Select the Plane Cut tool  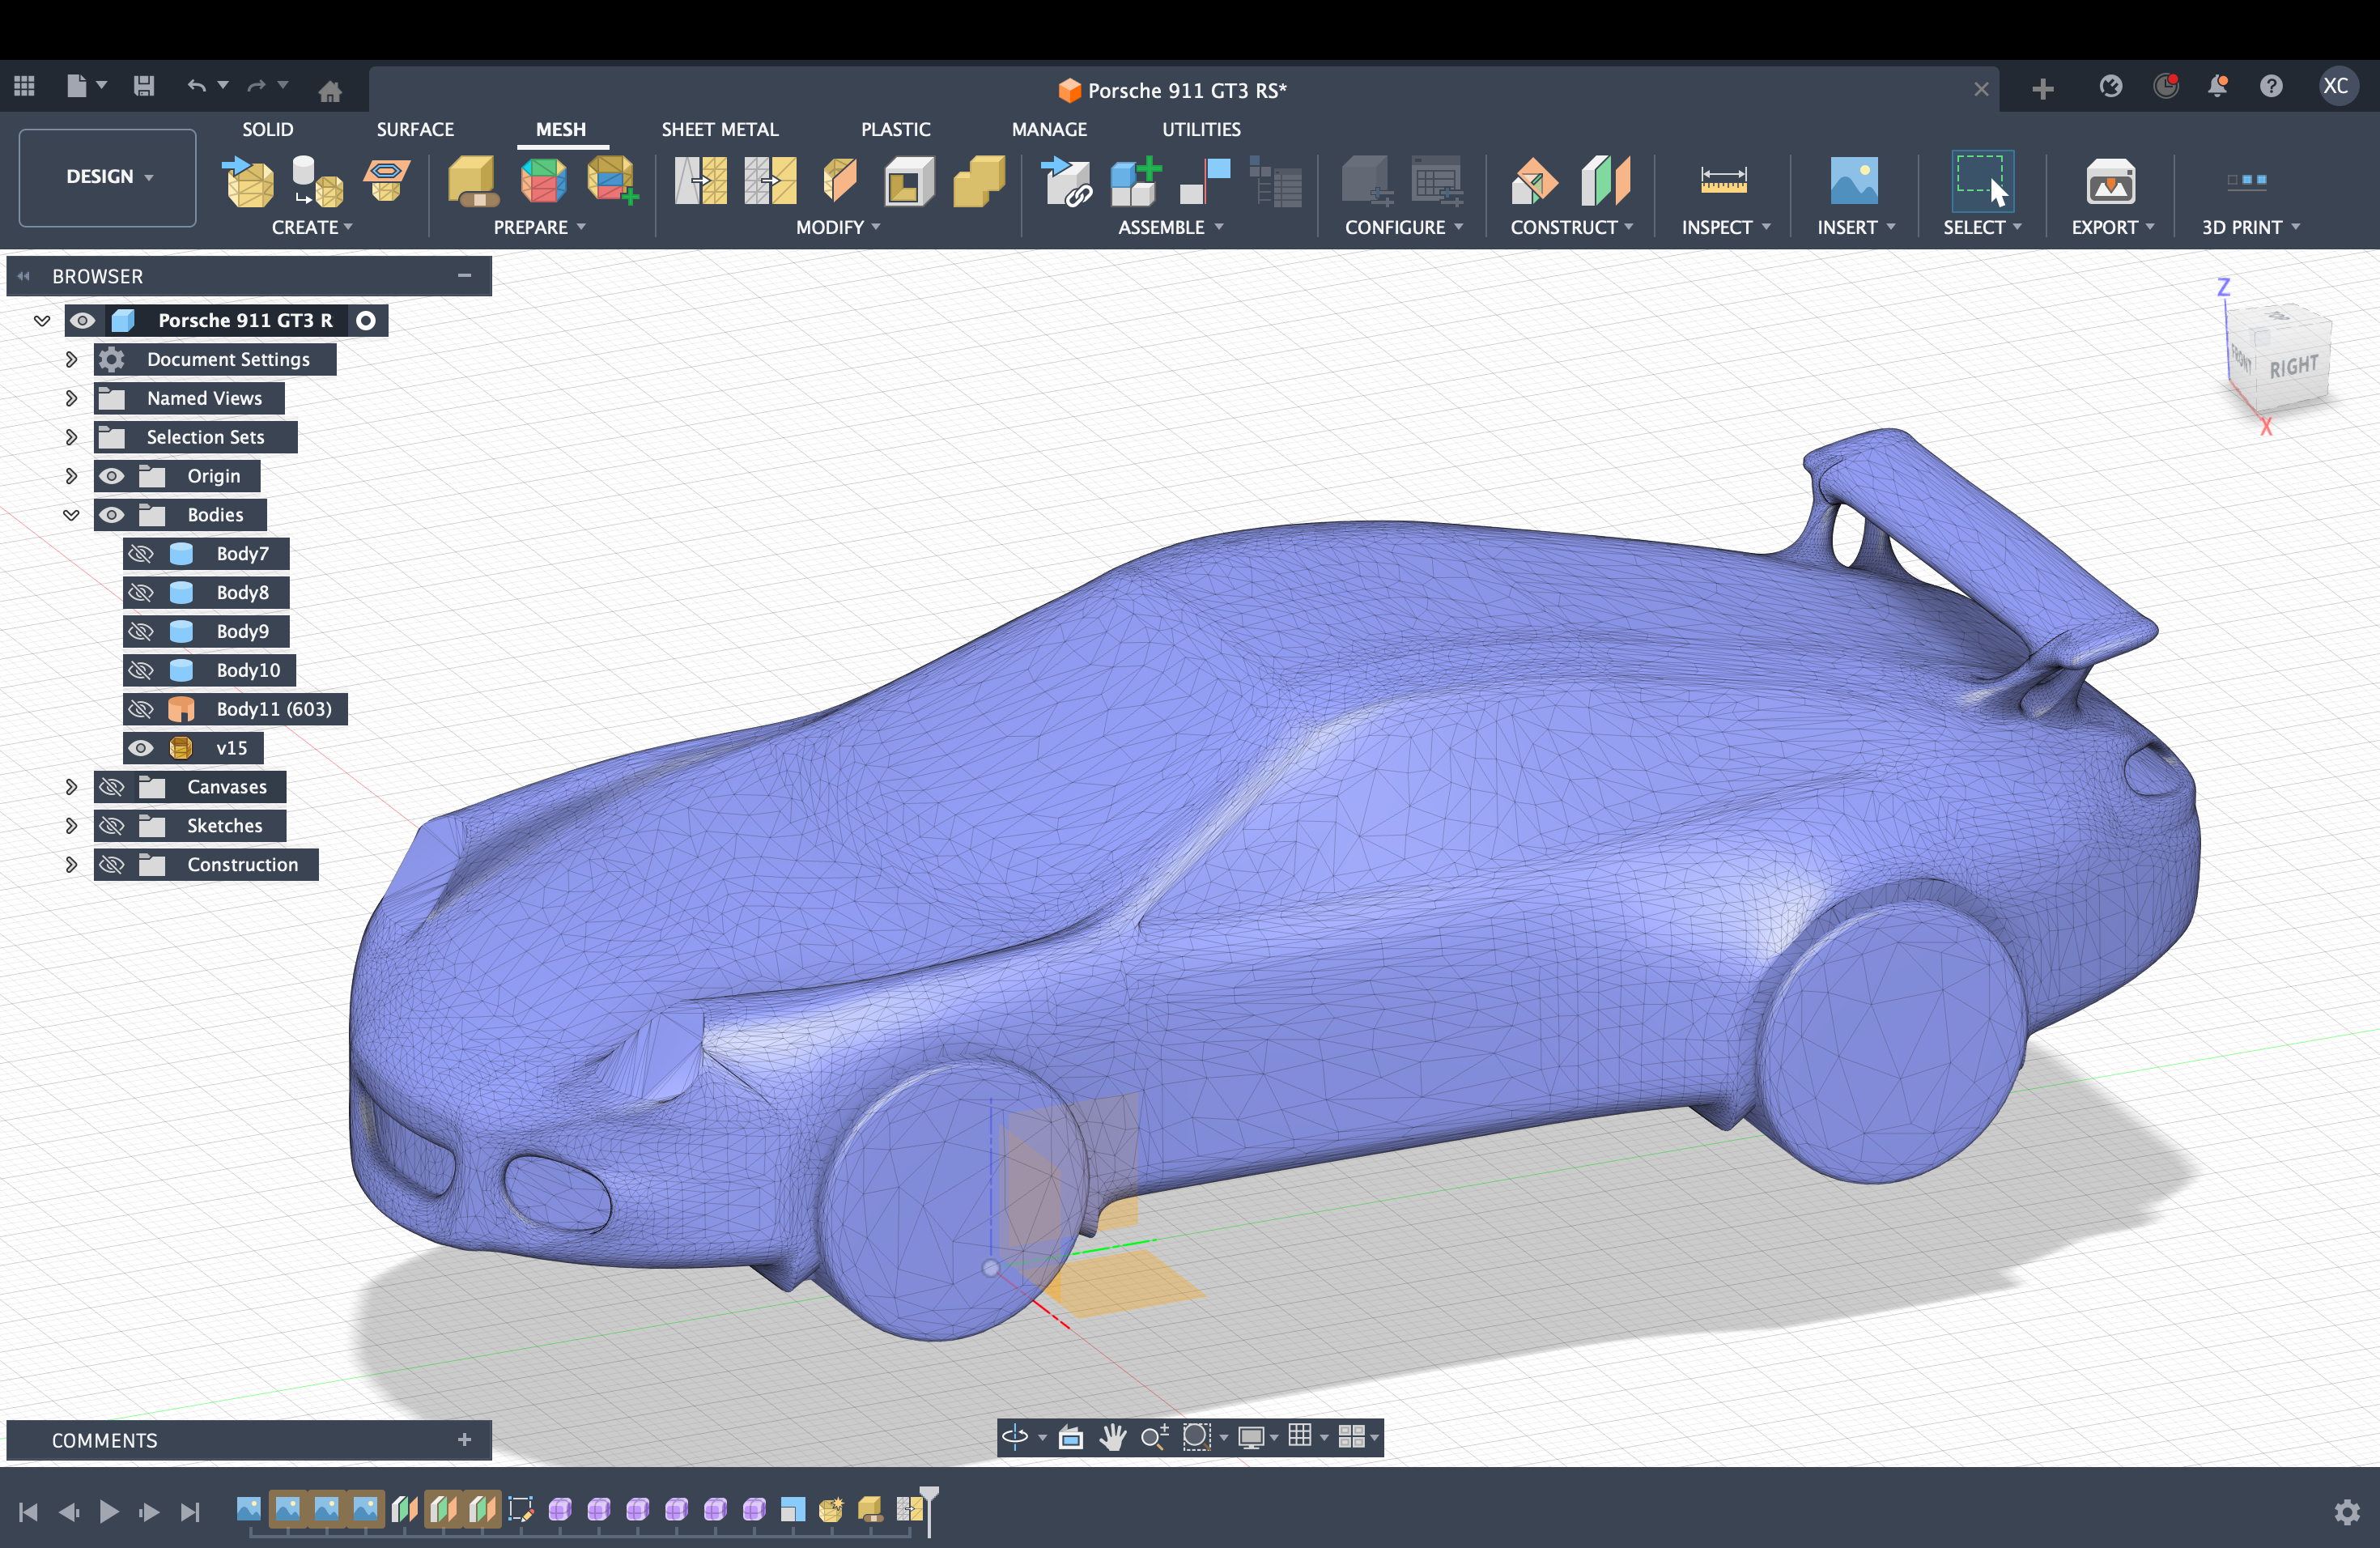(x=839, y=181)
